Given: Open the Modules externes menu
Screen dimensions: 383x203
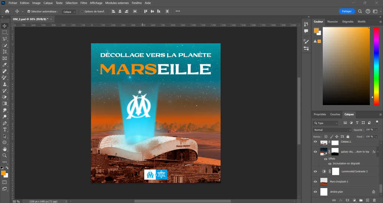Looking at the screenshot, I should pyautogui.click(x=117, y=3).
